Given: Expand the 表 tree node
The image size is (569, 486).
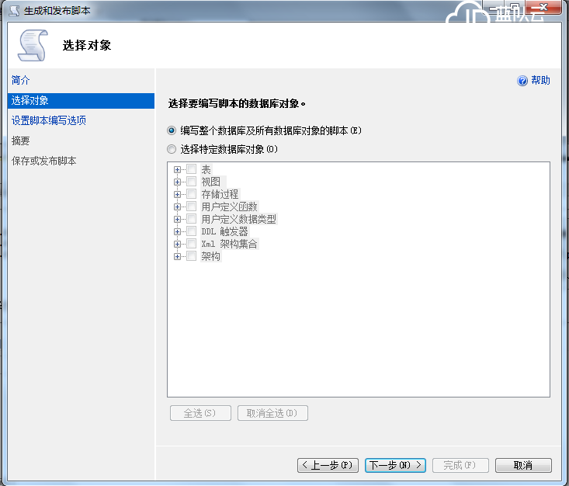Looking at the screenshot, I should click(178, 169).
